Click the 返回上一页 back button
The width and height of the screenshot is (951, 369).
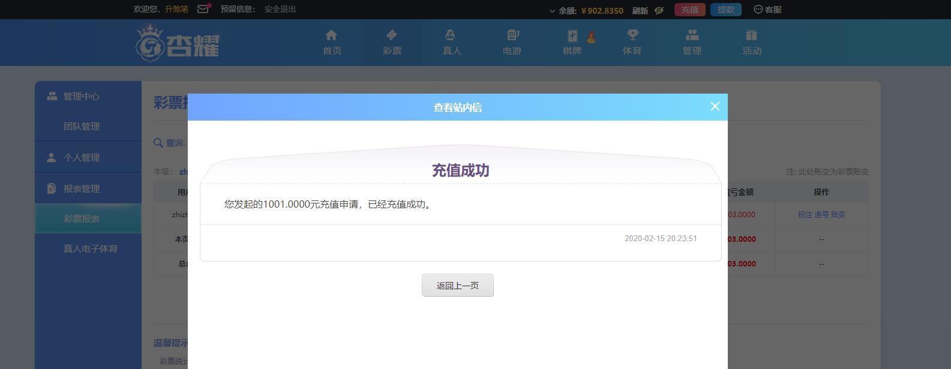458,285
